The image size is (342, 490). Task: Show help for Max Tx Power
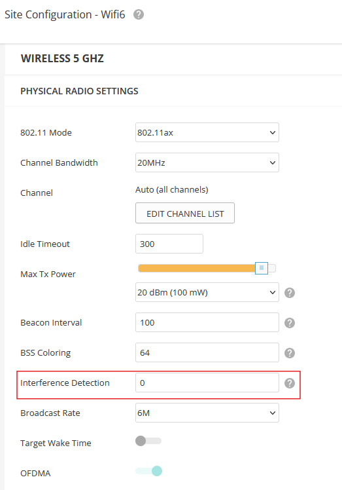click(290, 293)
